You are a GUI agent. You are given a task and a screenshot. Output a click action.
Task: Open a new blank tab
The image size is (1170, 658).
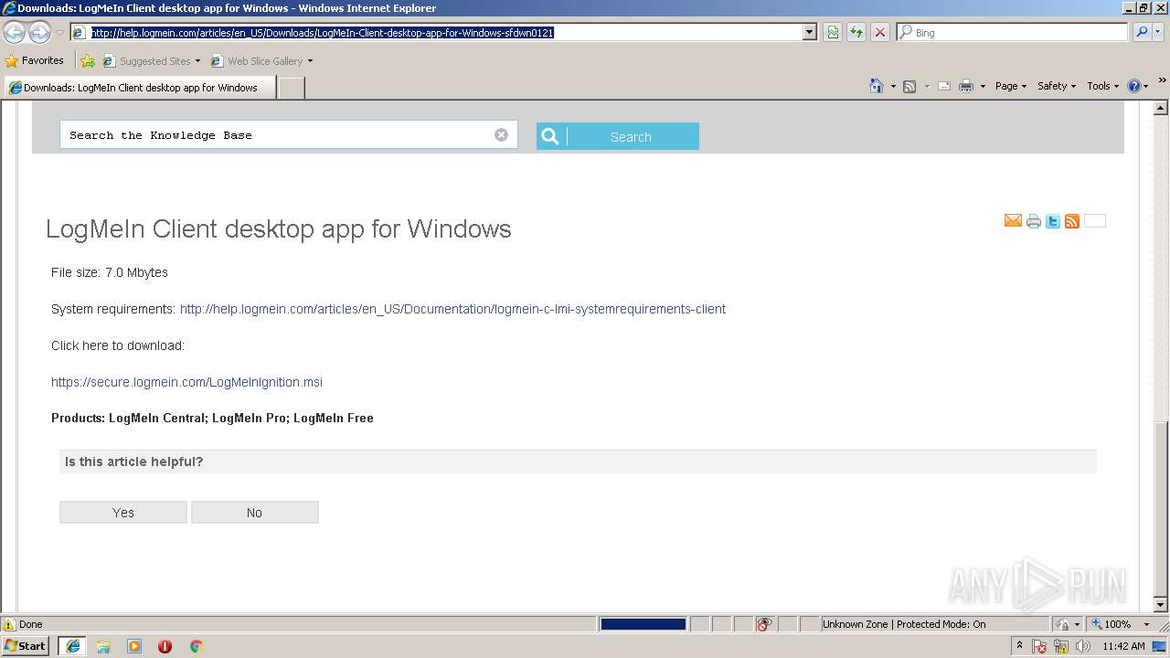[x=291, y=88]
